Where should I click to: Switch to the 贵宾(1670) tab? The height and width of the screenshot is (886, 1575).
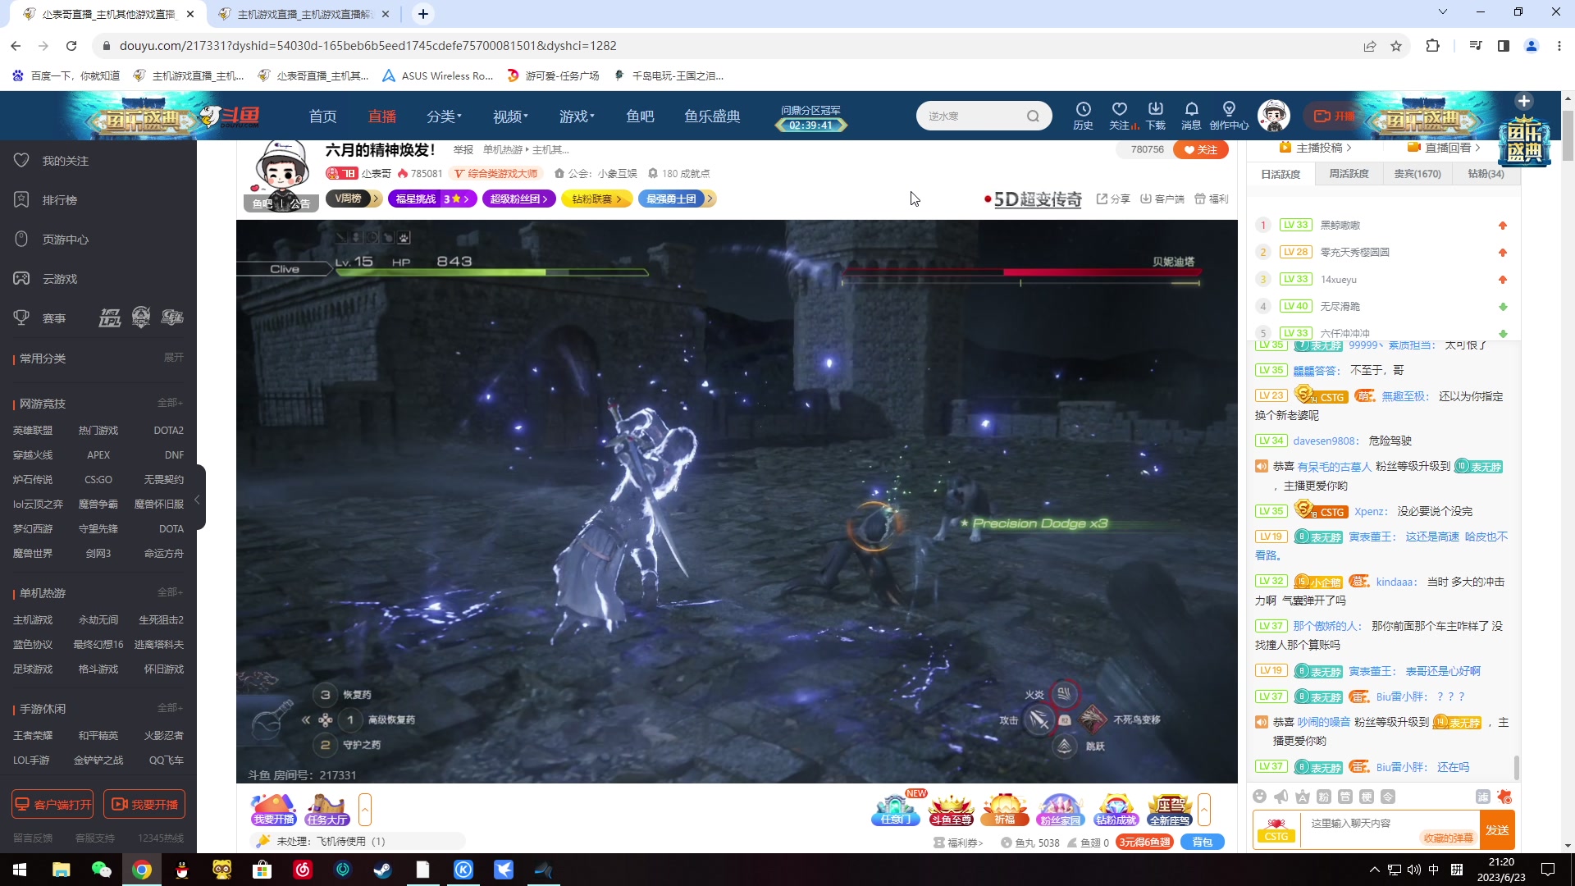(x=1417, y=174)
